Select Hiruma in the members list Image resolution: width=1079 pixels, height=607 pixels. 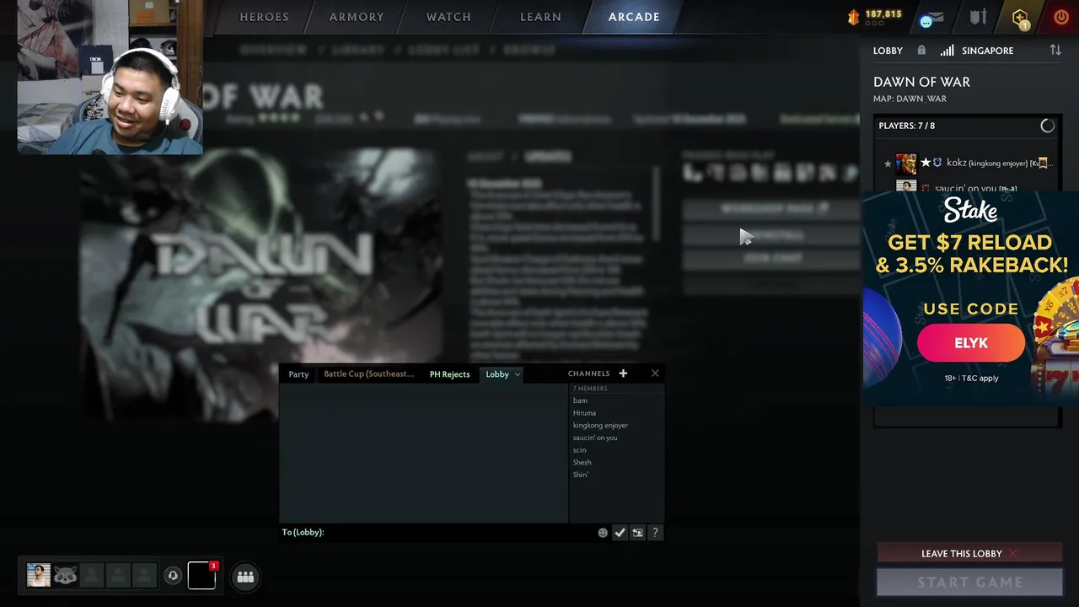[584, 413]
